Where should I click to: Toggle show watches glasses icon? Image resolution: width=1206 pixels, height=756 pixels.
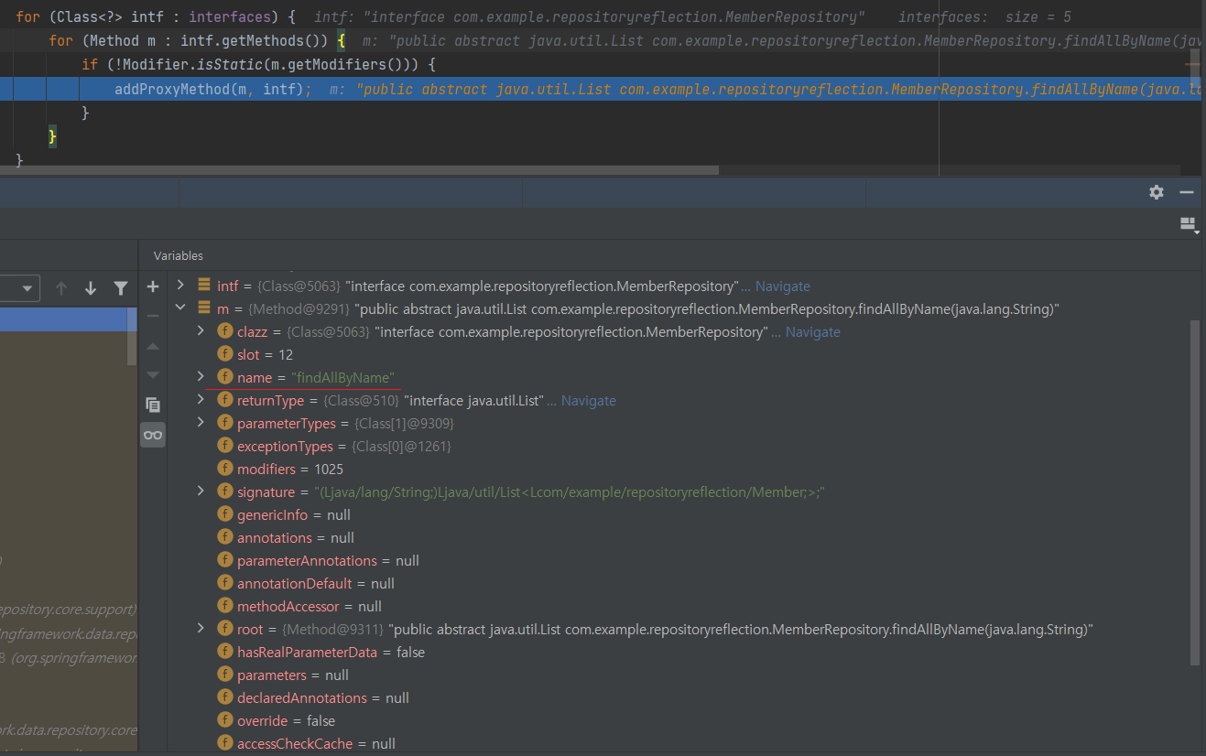point(153,435)
